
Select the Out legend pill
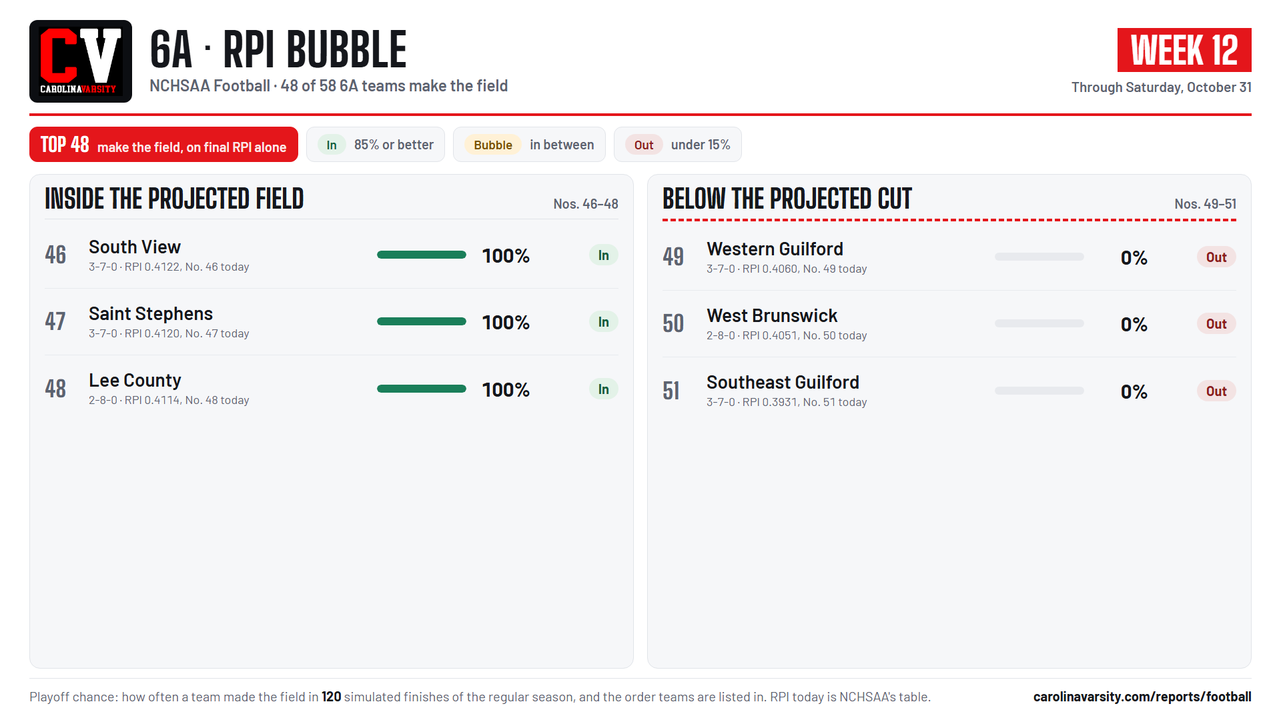[644, 145]
